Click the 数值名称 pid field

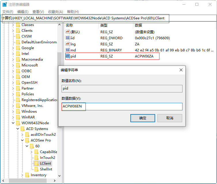click(122, 89)
